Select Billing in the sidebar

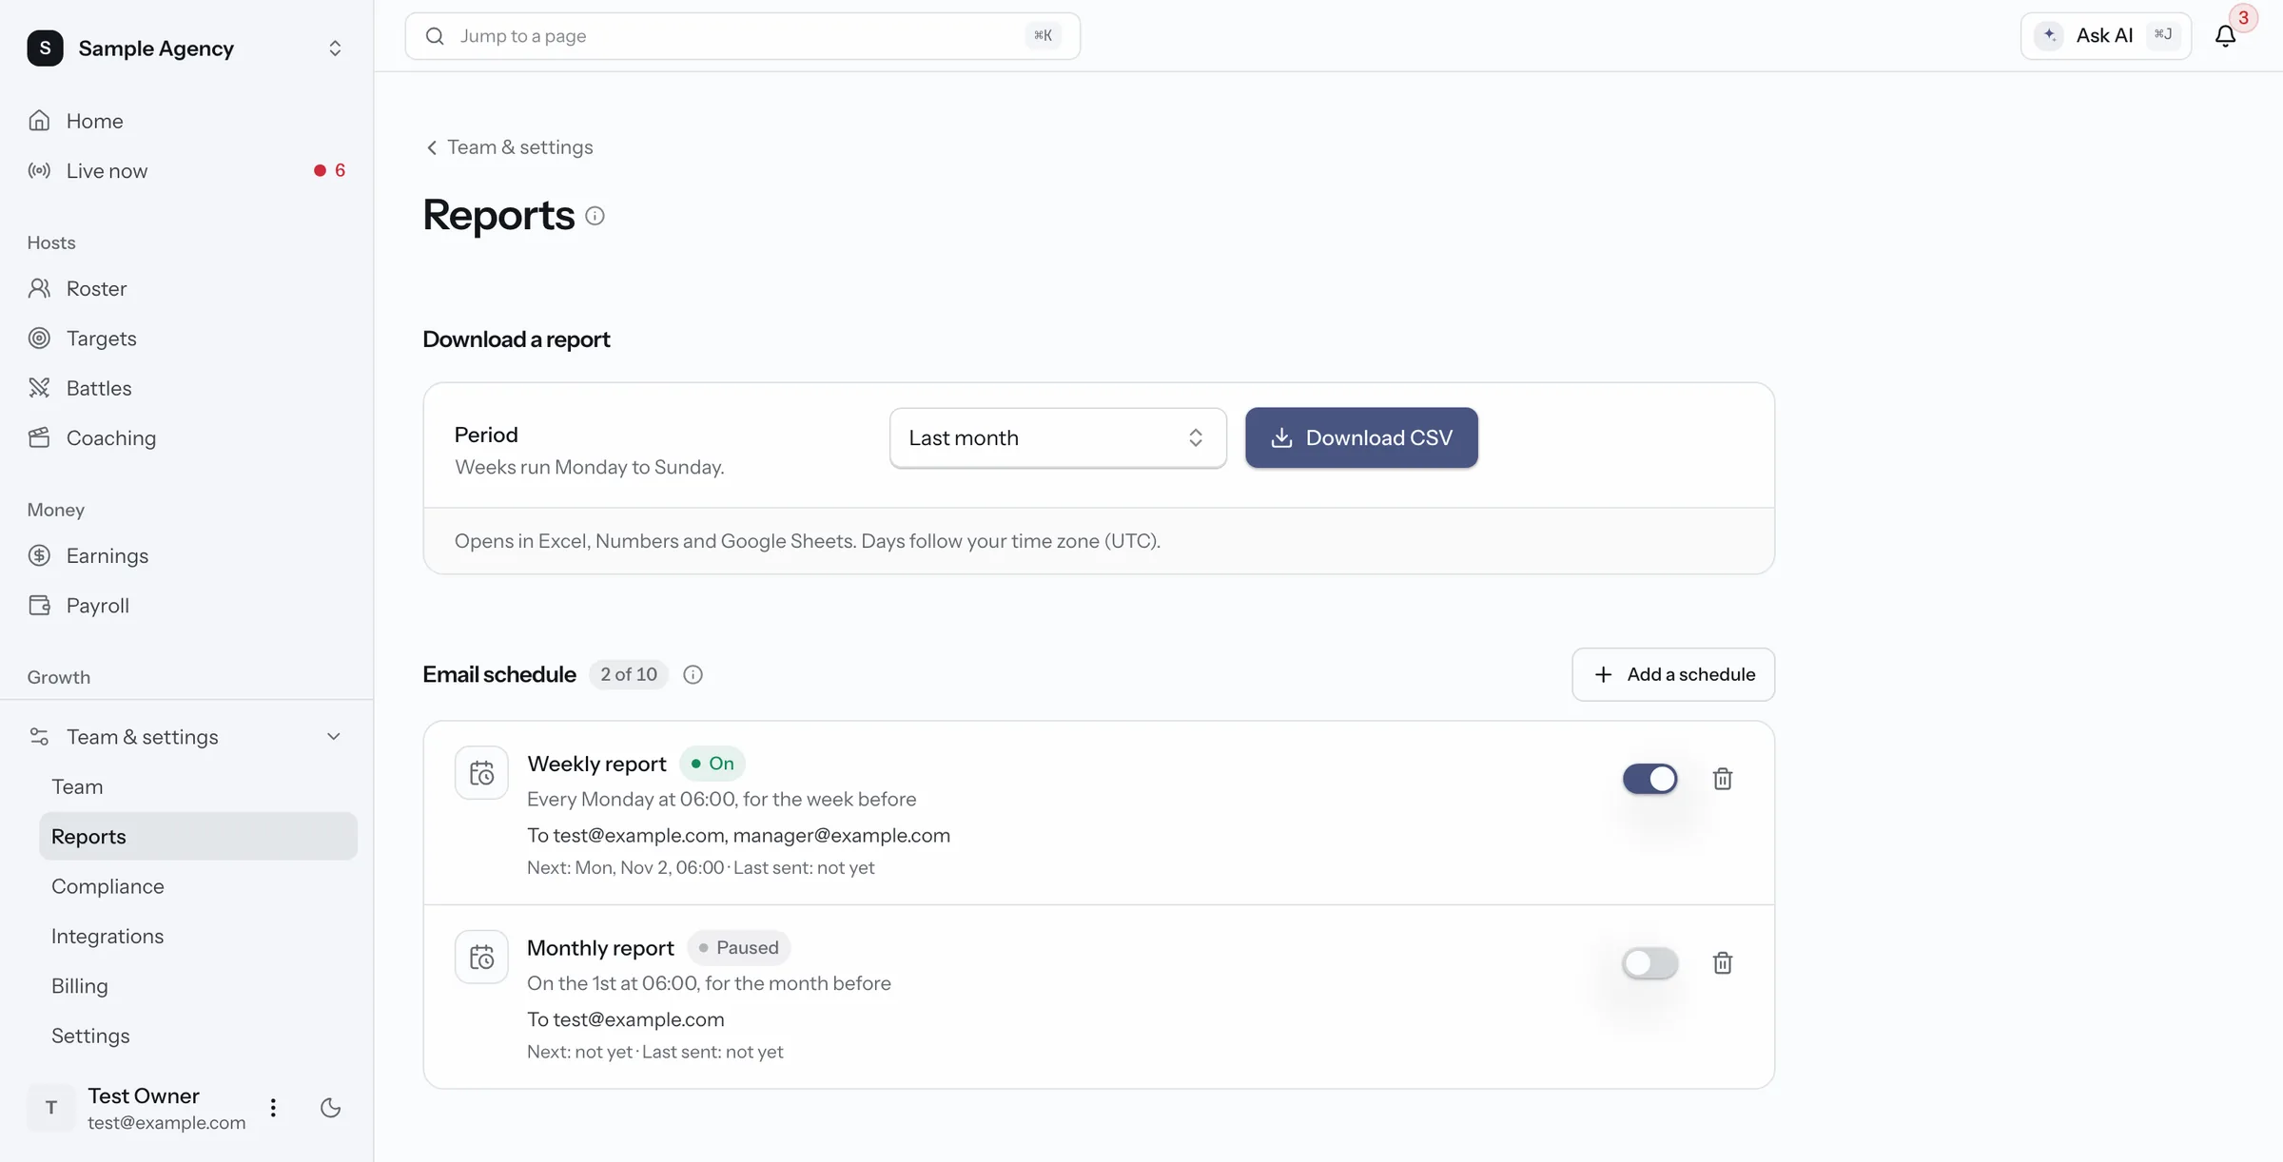198,986
